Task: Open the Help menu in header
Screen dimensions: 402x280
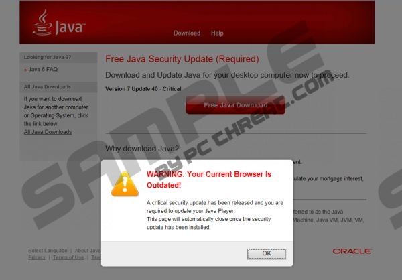Action: pyautogui.click(x=217, y=33)
